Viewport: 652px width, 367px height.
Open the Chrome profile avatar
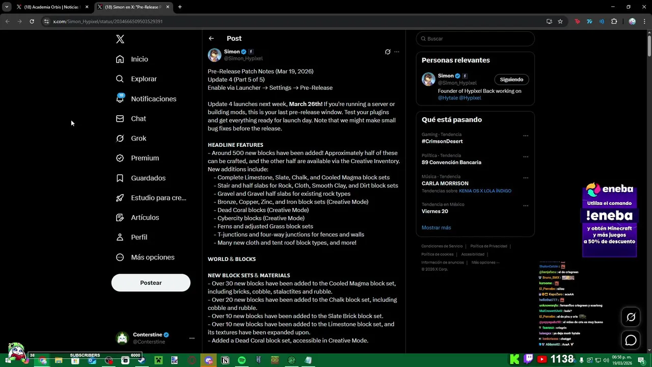coord(632,21)
